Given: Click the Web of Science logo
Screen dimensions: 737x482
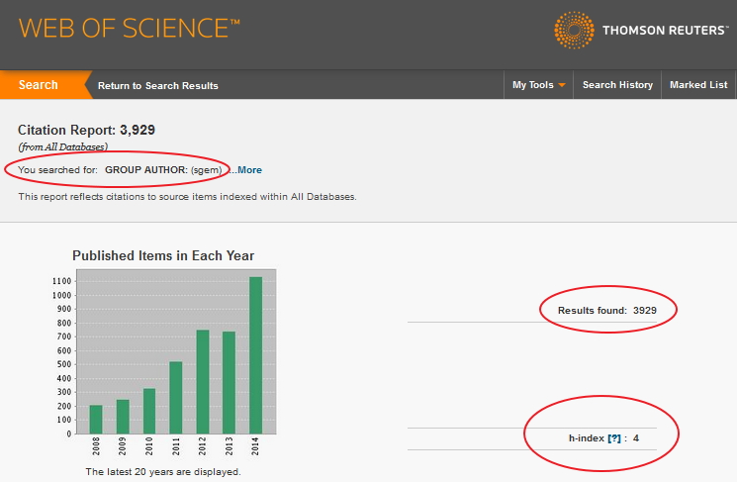Looking at the screenshot, I should 130,29.
